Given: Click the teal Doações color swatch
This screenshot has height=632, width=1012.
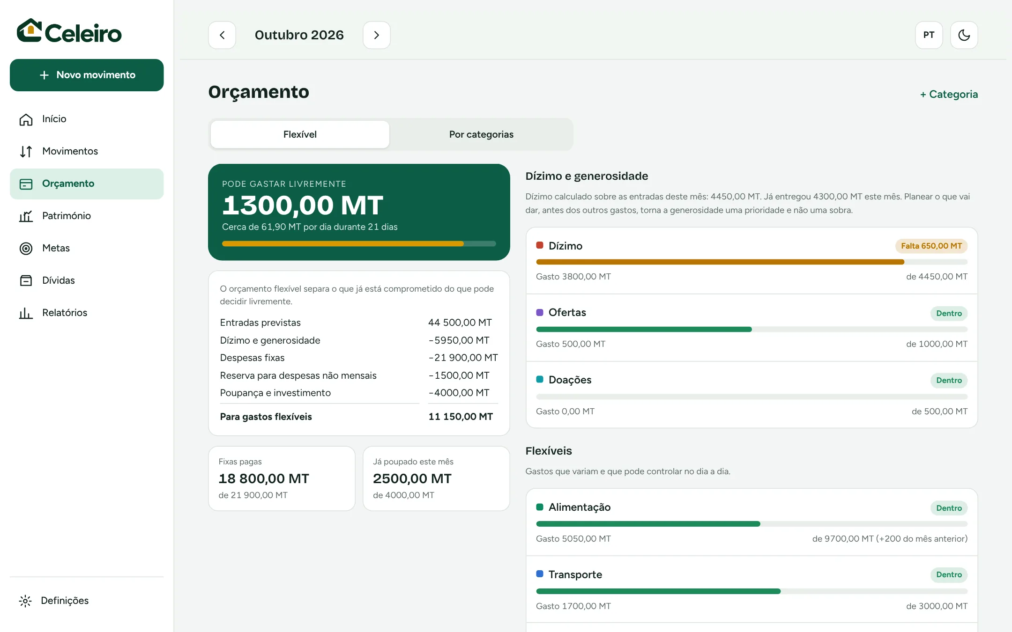Looking at the screenshot, I should pos(540,379).
